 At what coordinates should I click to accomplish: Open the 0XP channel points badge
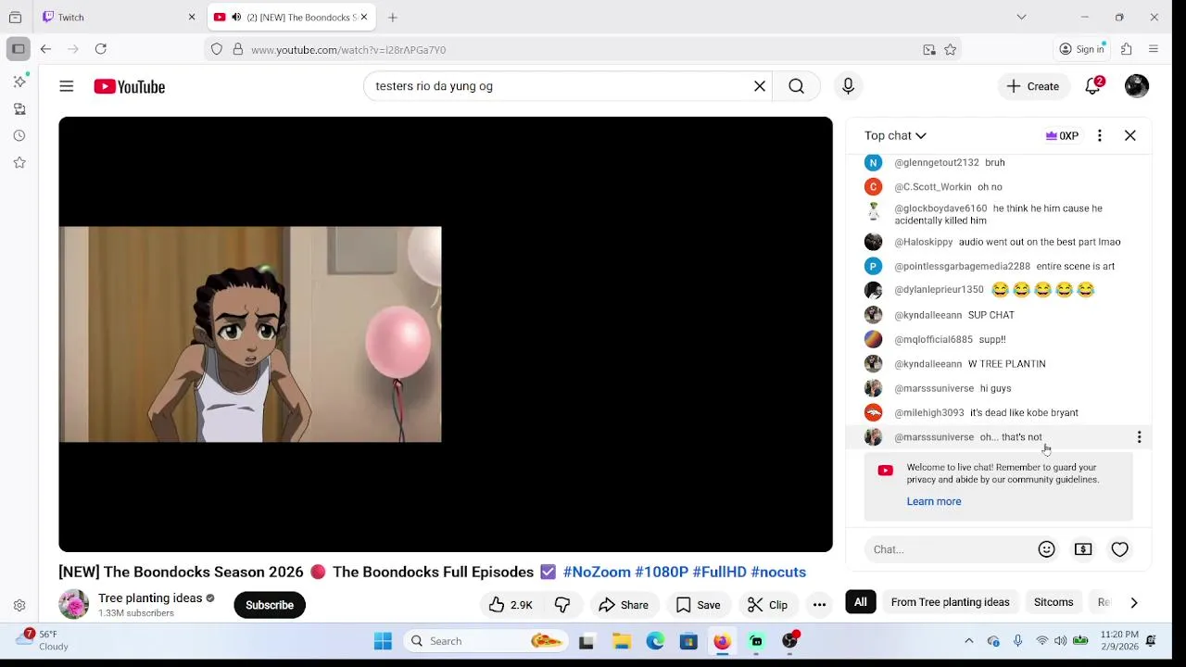point(1062,135)
